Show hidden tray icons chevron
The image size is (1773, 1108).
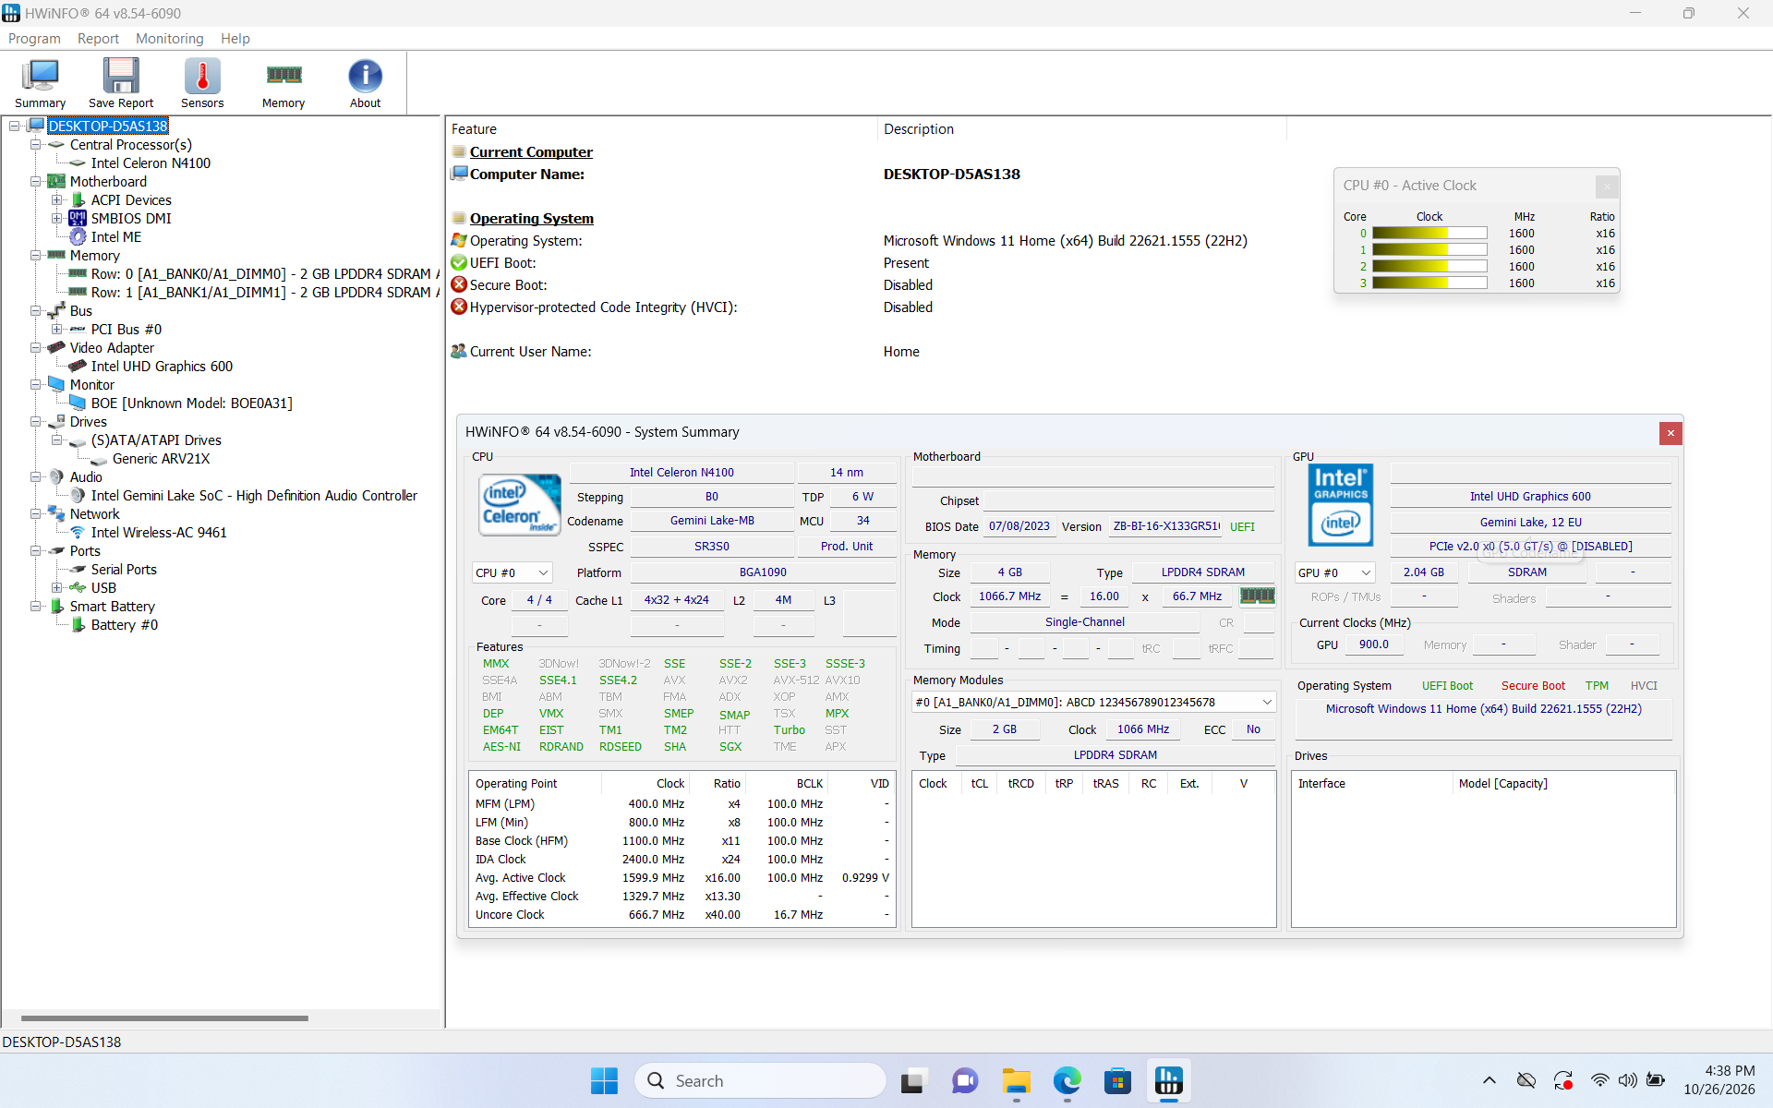(x=1490, y=1080)
